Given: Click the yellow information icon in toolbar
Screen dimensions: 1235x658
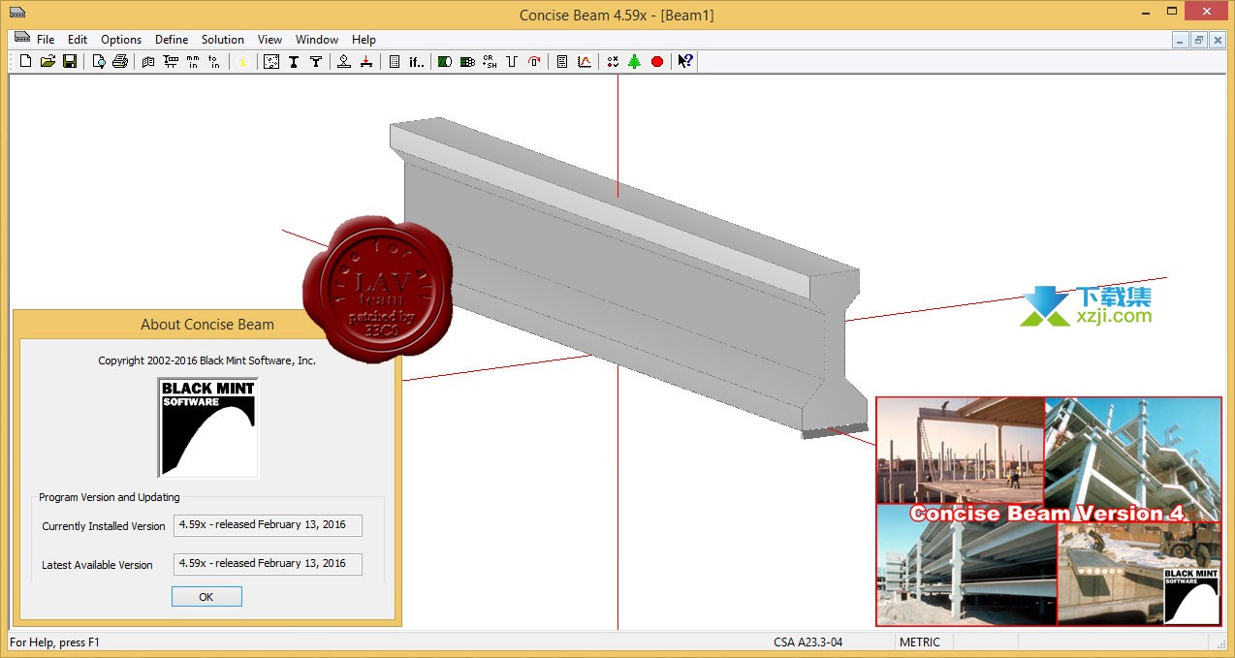Looking at the screenshot, I should pos(243,62).
